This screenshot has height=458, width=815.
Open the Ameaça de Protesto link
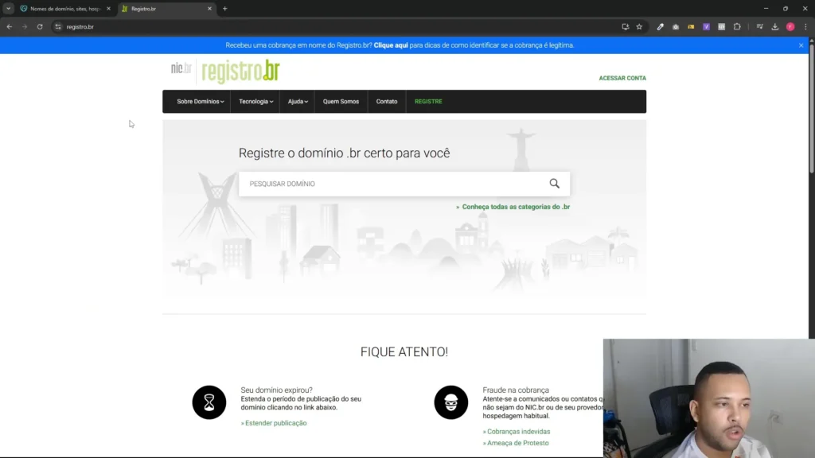tap(517, 443)
